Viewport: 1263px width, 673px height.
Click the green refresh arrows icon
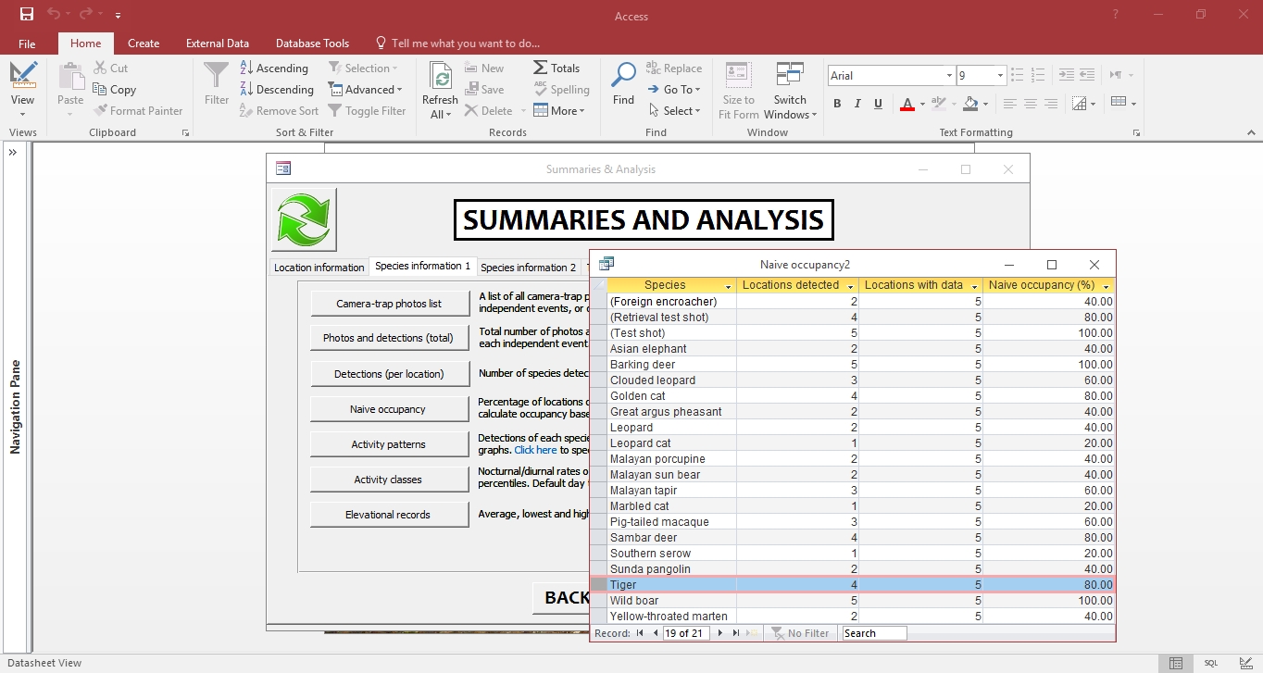point(304,220)
